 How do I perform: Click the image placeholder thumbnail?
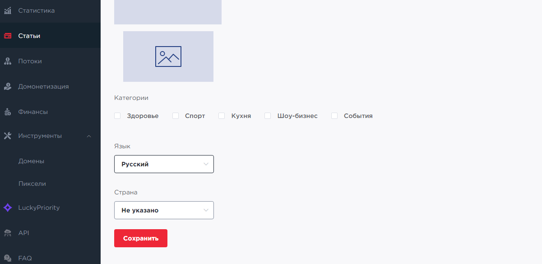click(168, 57)
